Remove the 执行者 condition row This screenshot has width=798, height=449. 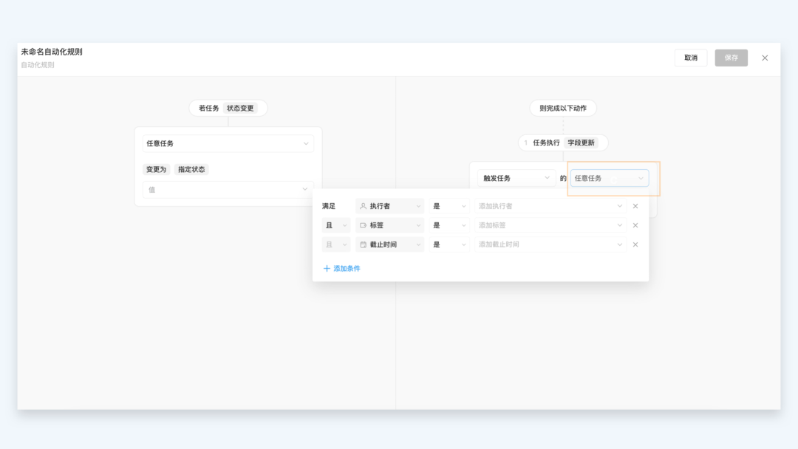(x=635, y=207)
